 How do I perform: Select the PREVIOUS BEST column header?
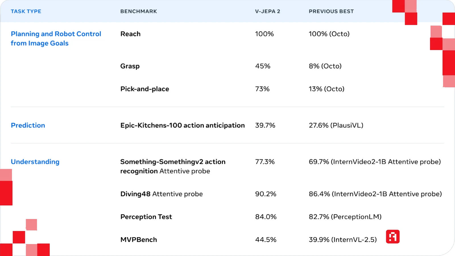[331, 11]
